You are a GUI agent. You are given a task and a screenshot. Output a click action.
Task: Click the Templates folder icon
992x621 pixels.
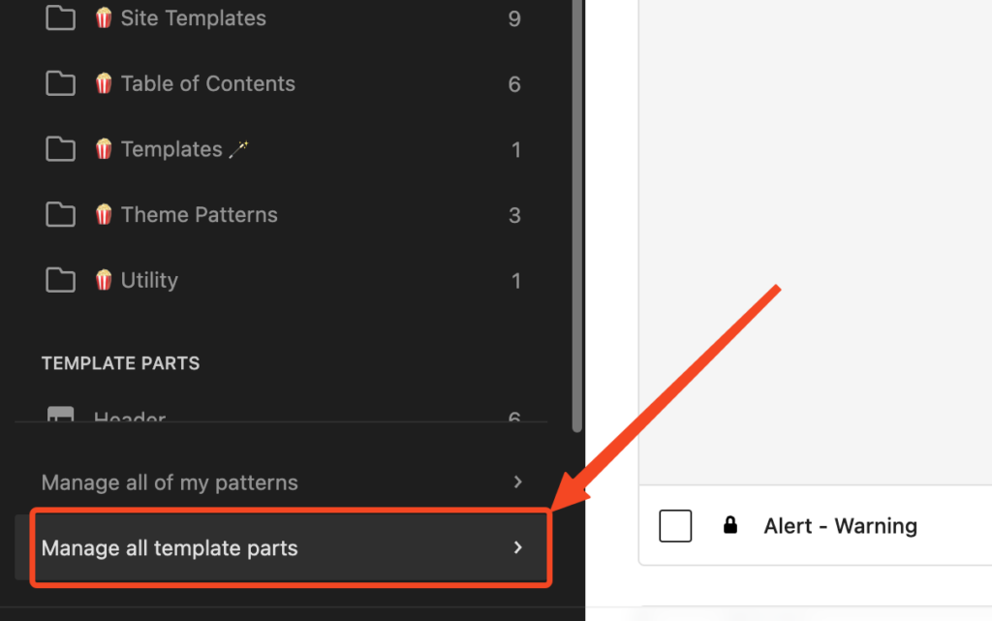pyautogui.click(x=60, y=149)
